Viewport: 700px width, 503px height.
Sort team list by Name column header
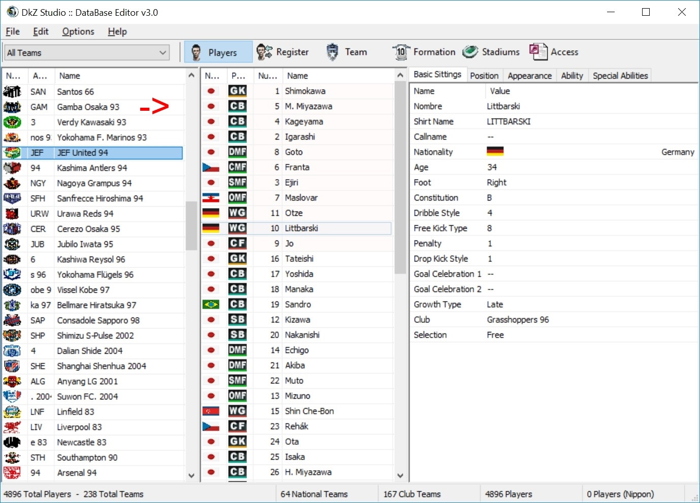[x=120, y=76]
